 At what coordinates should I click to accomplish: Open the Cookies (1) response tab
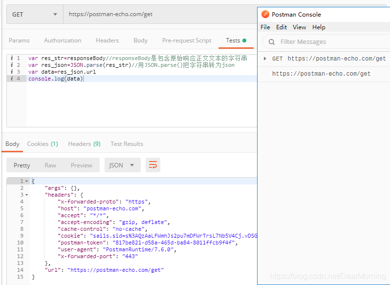coord(43,144)
